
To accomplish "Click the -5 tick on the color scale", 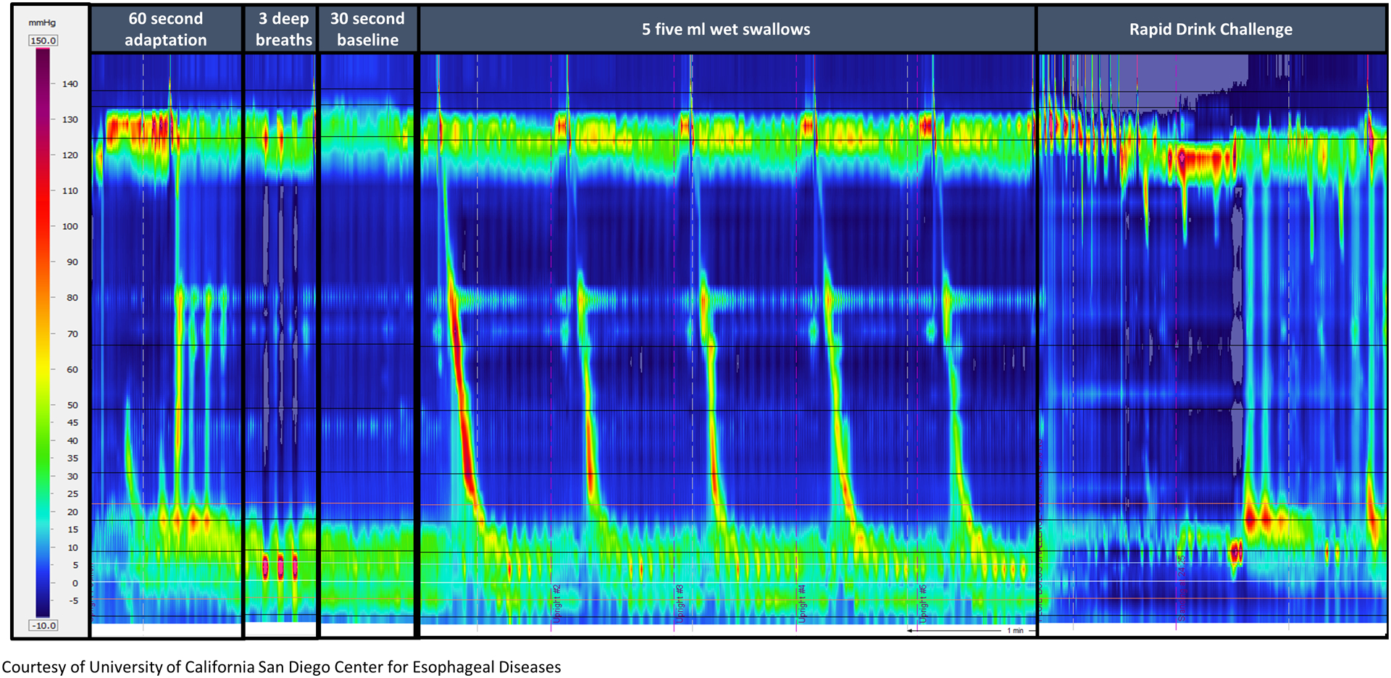I will 73,600.
